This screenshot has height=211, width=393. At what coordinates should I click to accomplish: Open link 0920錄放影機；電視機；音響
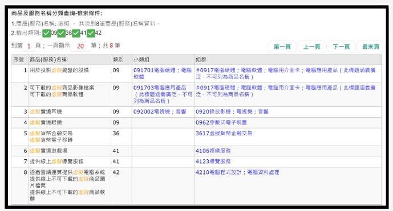232,111
